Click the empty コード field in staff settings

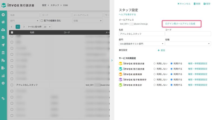(188, 34)
